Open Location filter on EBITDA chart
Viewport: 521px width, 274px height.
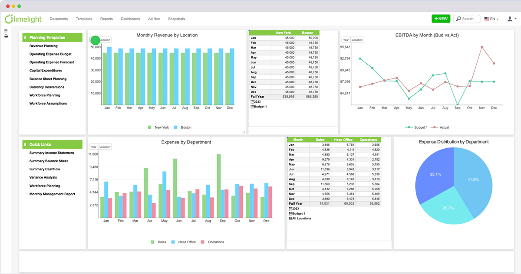pos(357,40)
